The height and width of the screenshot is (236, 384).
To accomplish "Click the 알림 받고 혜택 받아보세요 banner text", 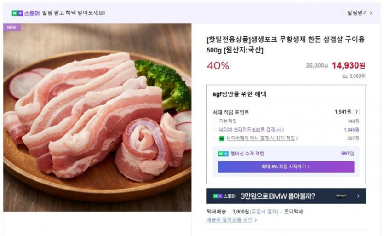I will pos(74,12).
